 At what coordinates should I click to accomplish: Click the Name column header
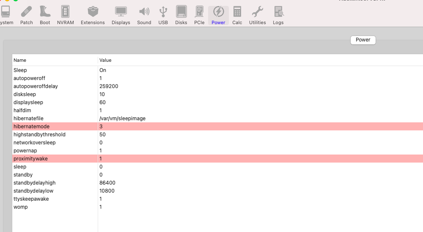coord(55,60)
